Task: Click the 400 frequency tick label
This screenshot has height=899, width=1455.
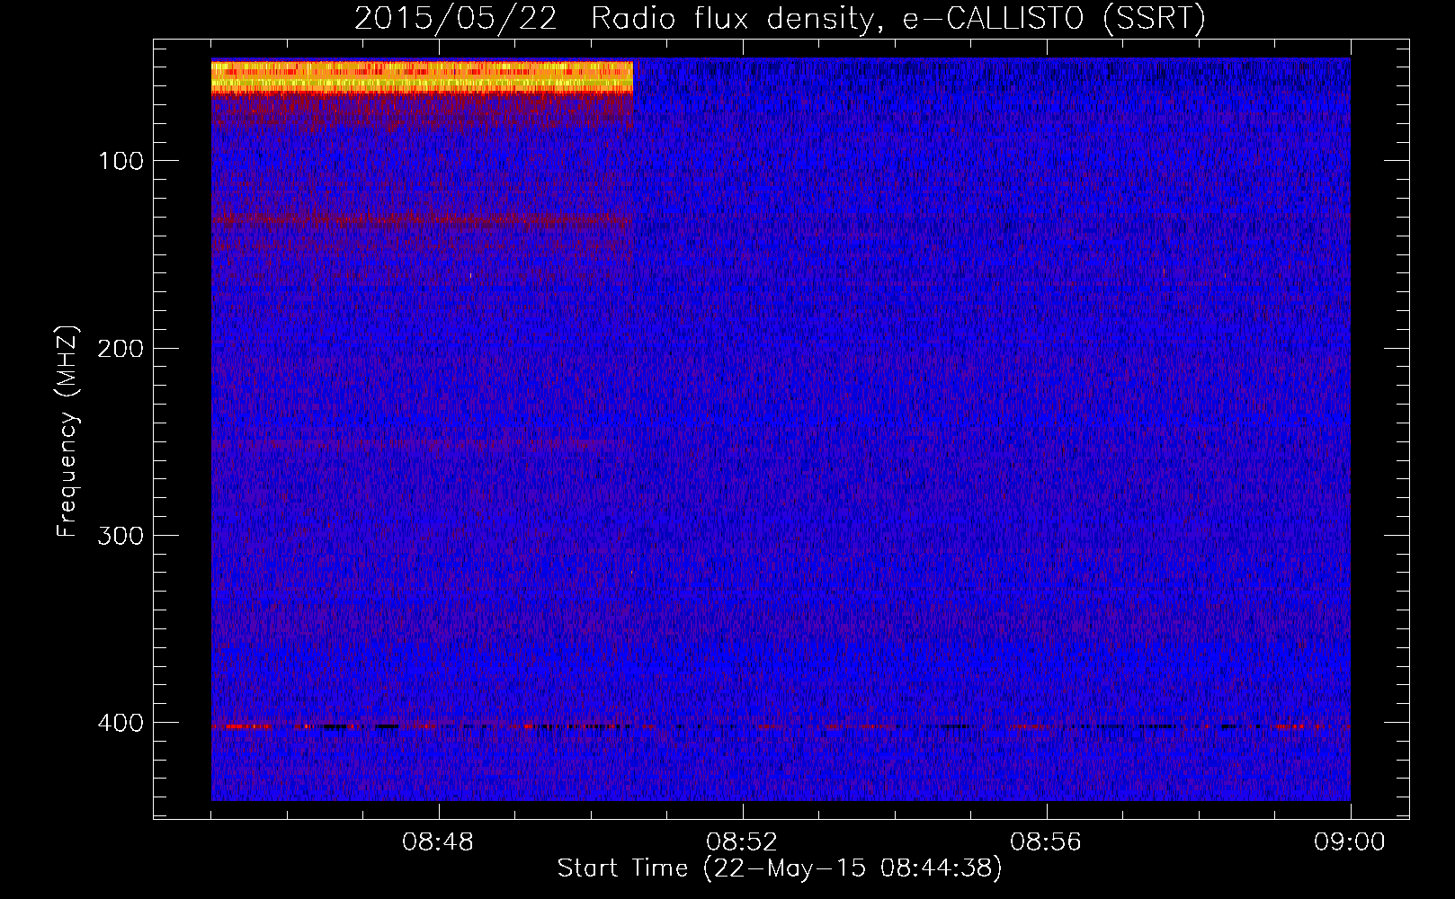Action: pyautogui.click(x=120, y=723)
